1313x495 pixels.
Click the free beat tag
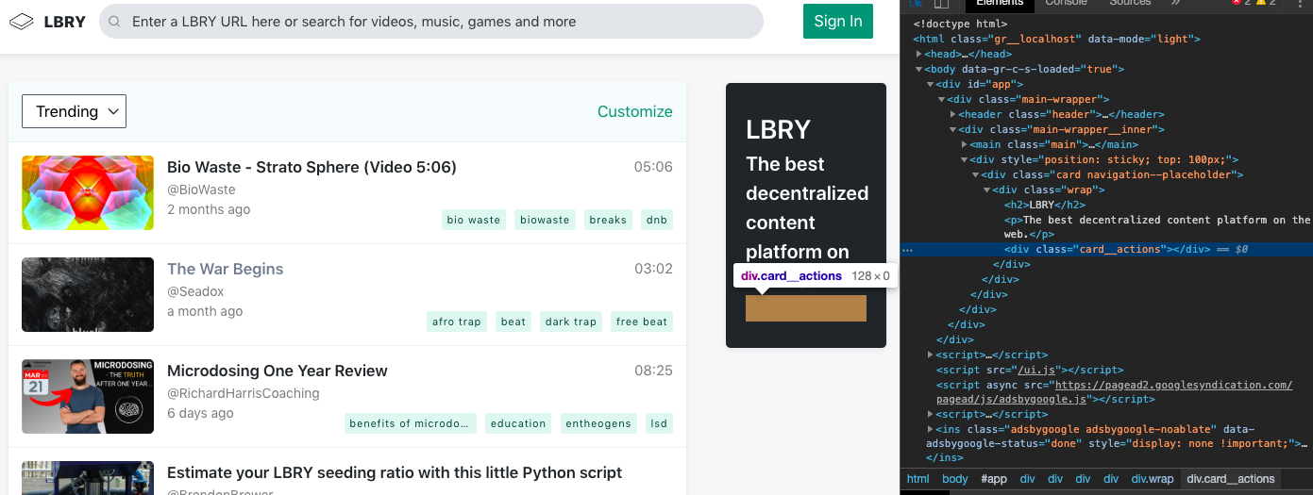642,322
